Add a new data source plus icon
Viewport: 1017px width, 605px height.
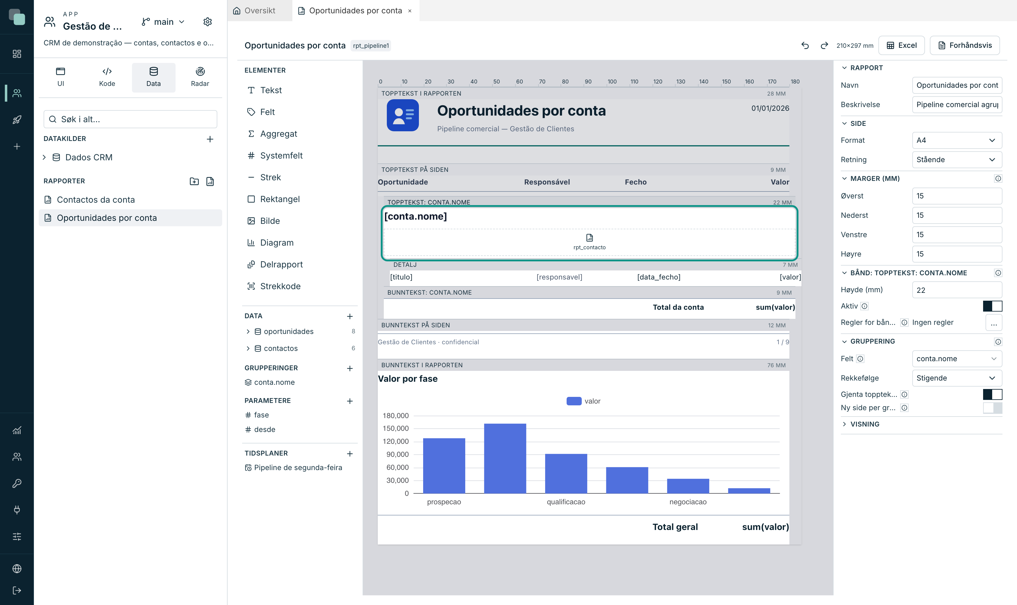[x=210, y=139]
